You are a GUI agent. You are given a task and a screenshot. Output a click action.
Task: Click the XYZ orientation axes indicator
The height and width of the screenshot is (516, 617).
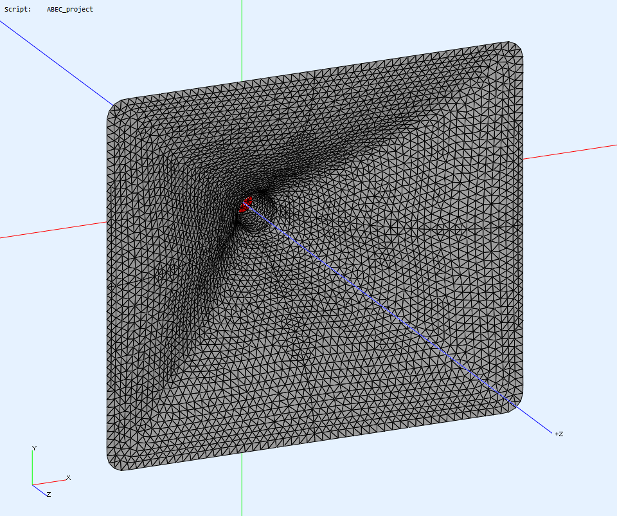[50, 471]
